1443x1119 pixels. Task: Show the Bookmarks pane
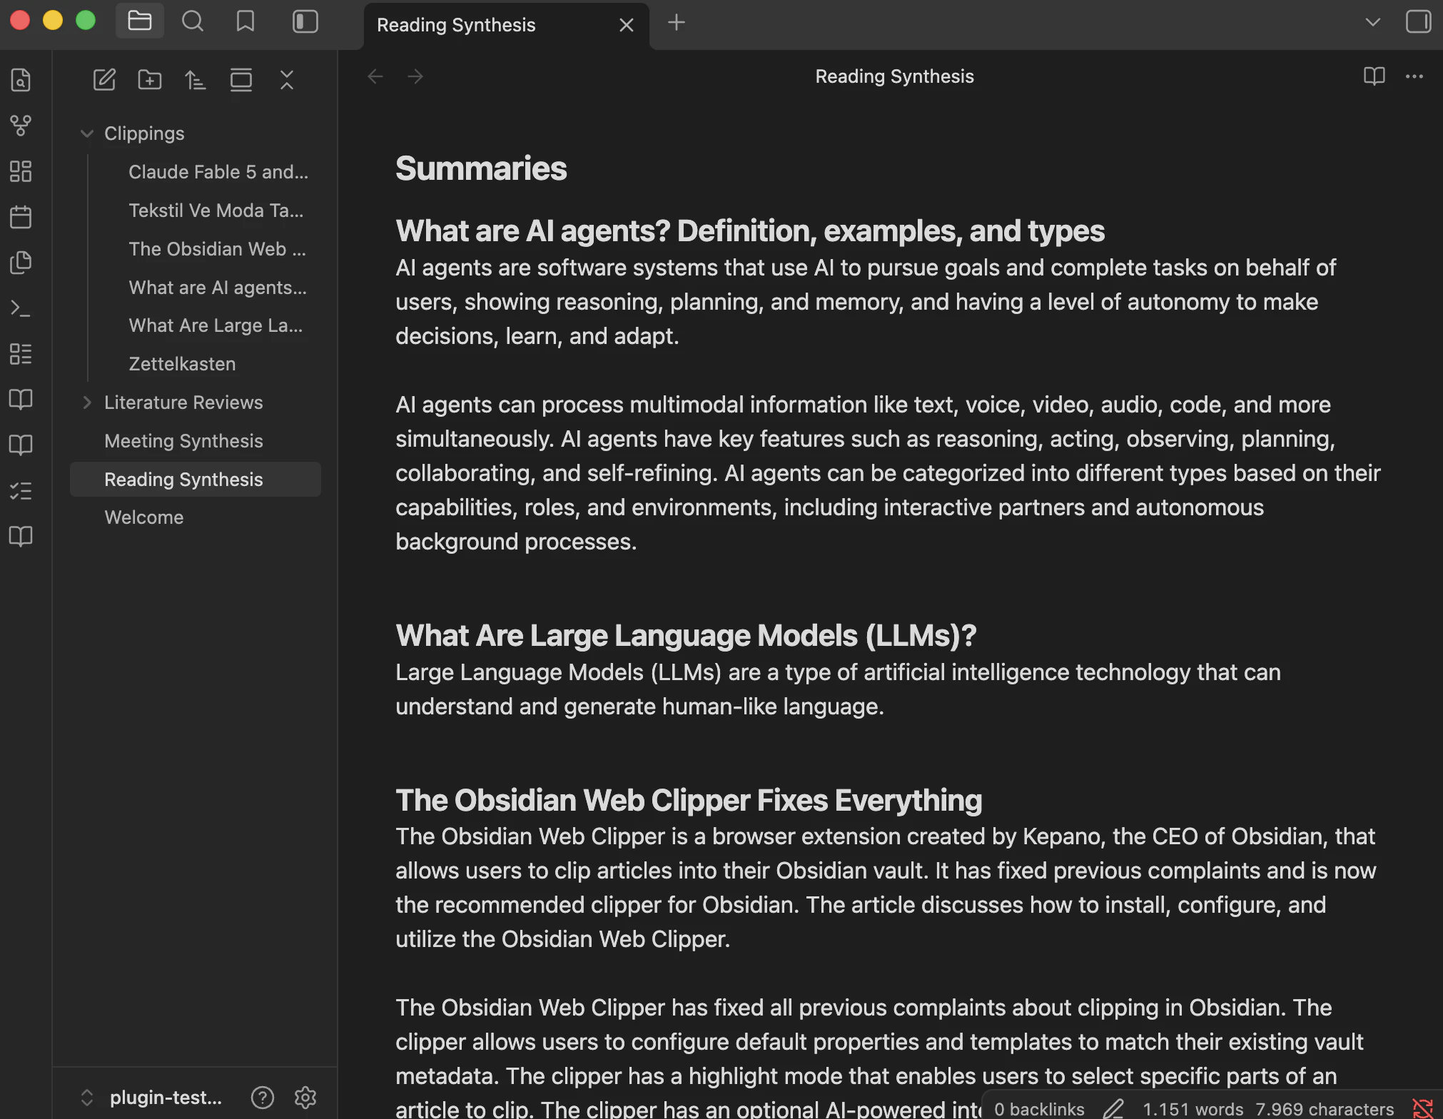click(x=245, y=21)
